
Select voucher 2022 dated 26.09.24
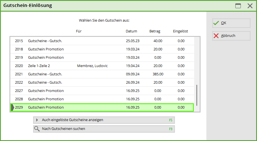102,83
